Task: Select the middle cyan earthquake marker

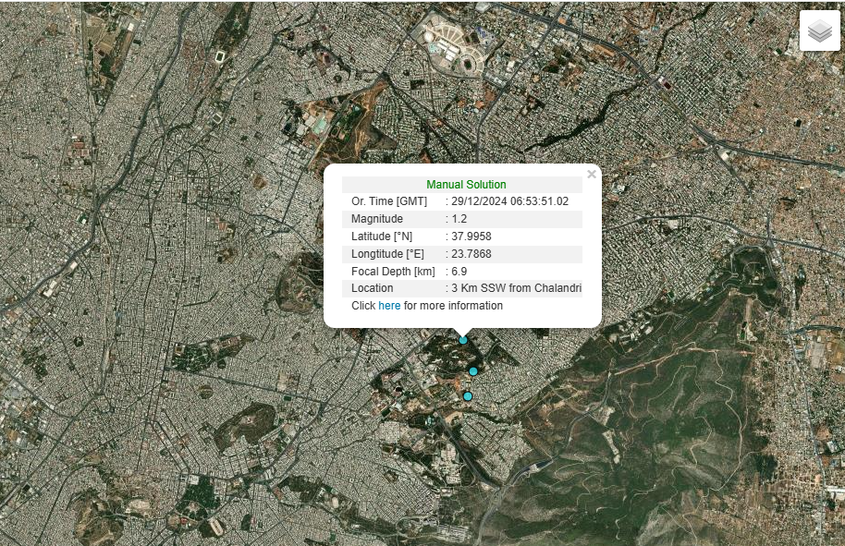Action: click(x=473, y=371)
